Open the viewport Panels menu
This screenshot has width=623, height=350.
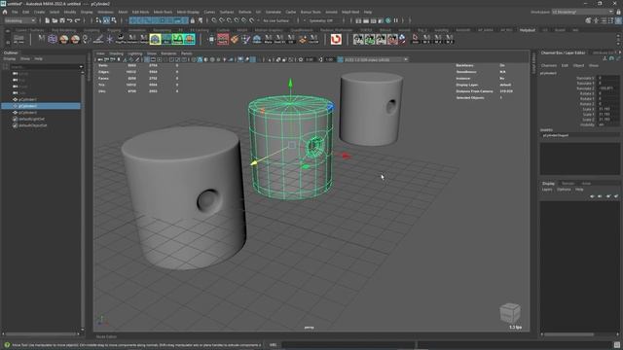[186, 53]
